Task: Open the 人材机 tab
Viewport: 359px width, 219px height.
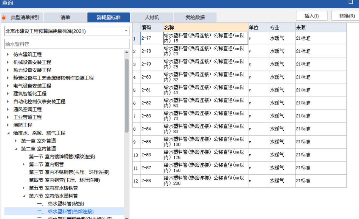Action: (152, 17)
